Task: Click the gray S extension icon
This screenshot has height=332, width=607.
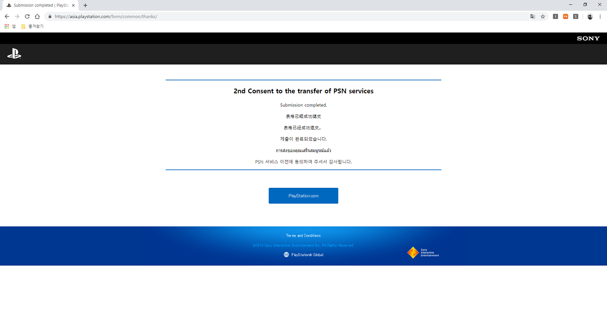Action: coord(576,16)
